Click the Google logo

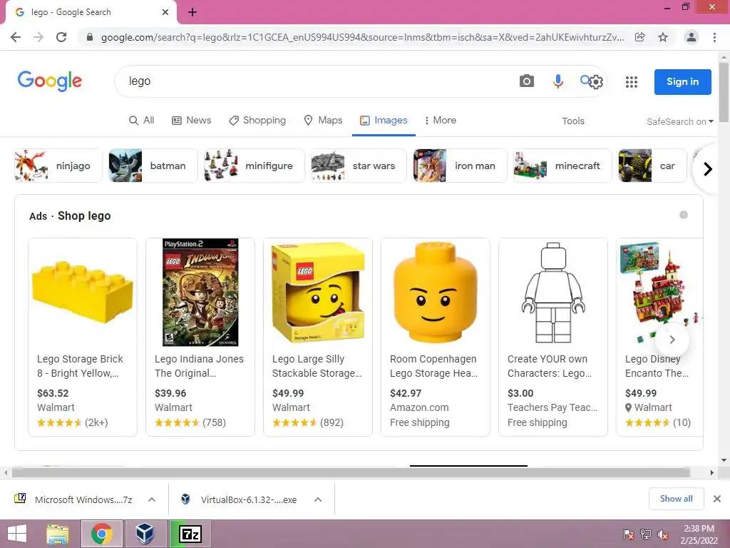point(50,81)
